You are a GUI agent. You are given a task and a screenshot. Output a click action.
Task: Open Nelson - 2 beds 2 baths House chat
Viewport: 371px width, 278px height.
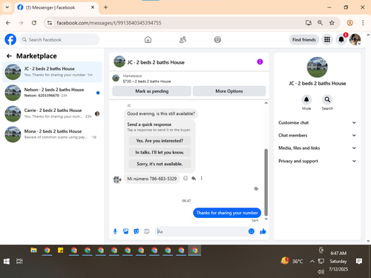[52, 93]
